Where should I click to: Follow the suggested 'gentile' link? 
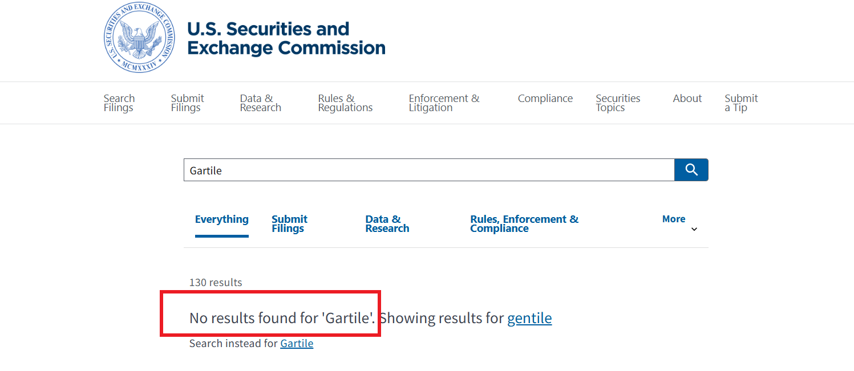coord(529,318)
